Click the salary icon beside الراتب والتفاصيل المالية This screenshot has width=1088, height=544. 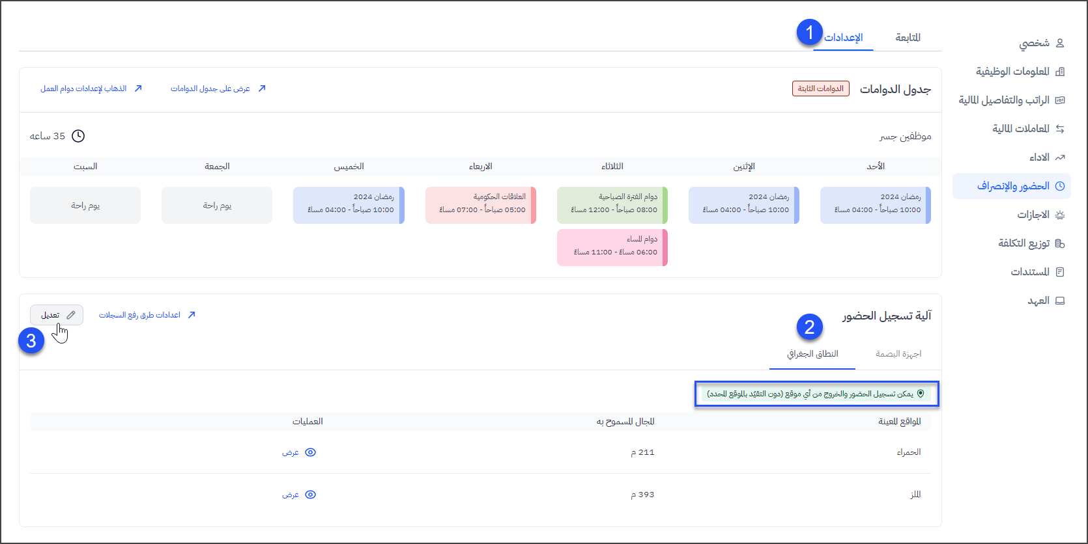click(x=1060, y=100)
